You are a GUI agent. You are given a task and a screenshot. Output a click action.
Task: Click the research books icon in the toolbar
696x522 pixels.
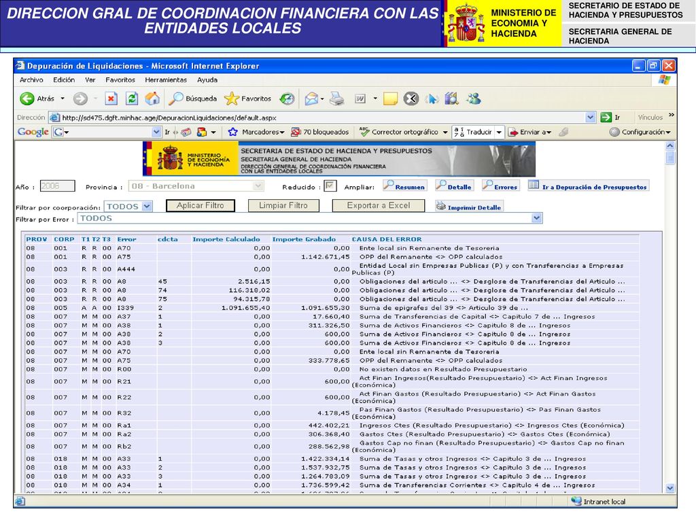click(x=452, y=99)
